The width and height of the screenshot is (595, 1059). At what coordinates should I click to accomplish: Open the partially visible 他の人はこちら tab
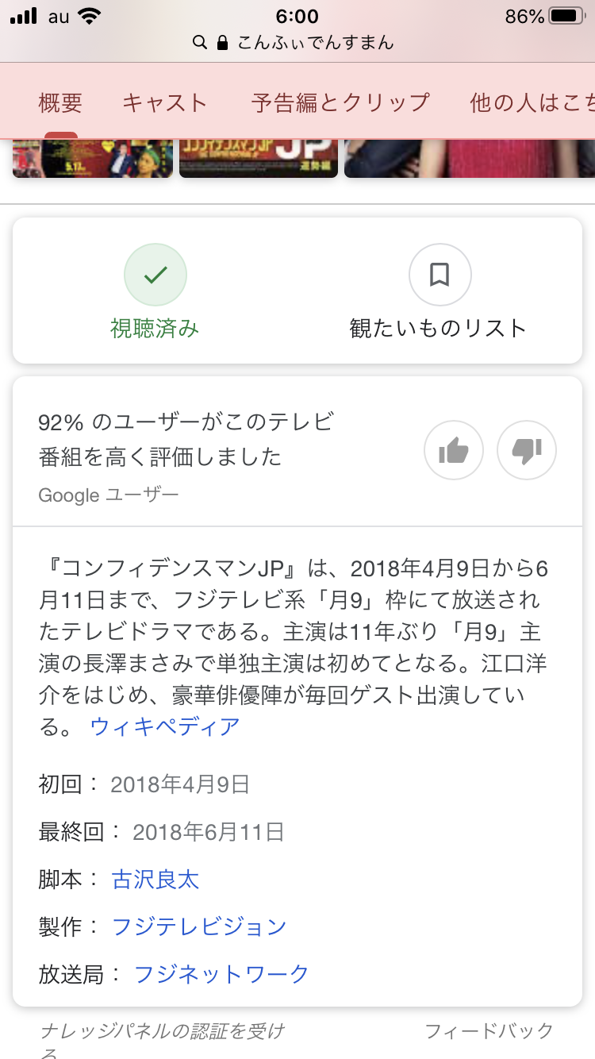532,102
